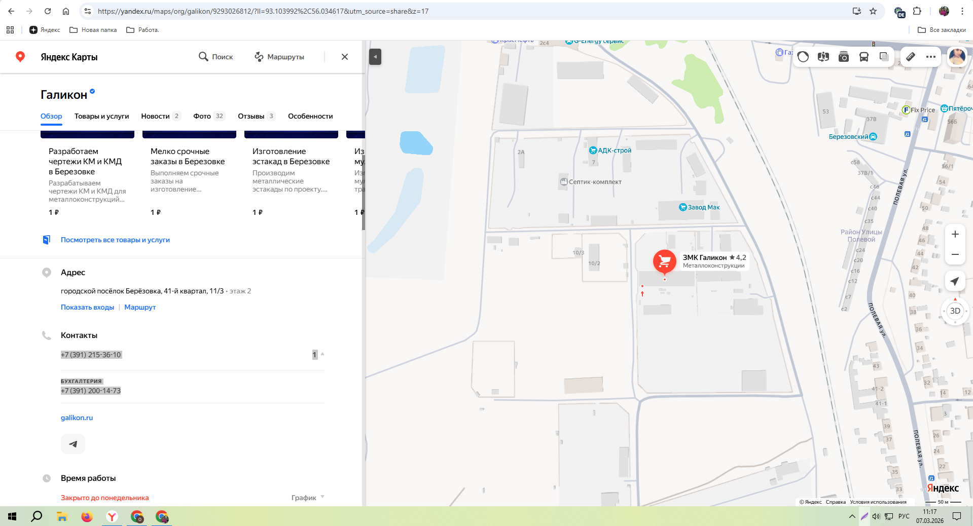Open the Telegram contact button

click(x=73, y=444)
